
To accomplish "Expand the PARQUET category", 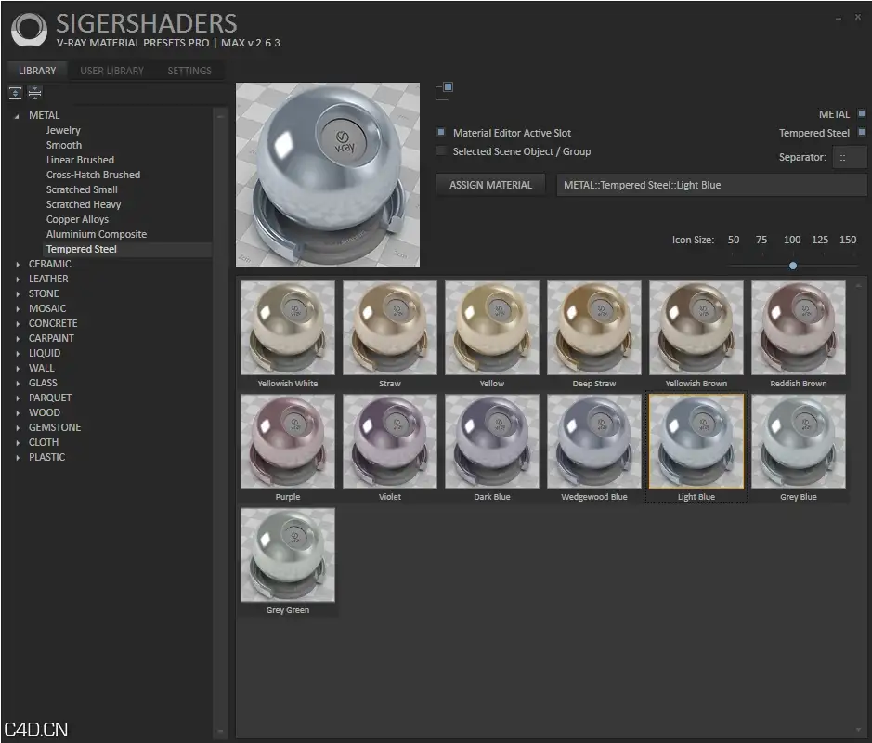I will 18,398.
